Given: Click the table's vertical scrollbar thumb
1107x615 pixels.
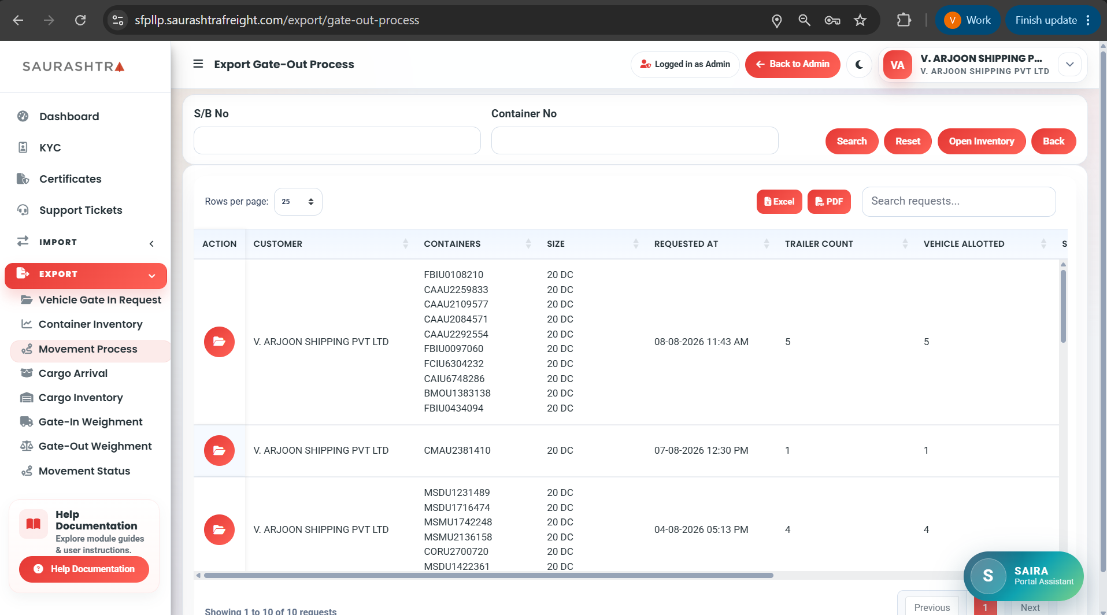Looking at the screenshot, I should pos(1063,306).
